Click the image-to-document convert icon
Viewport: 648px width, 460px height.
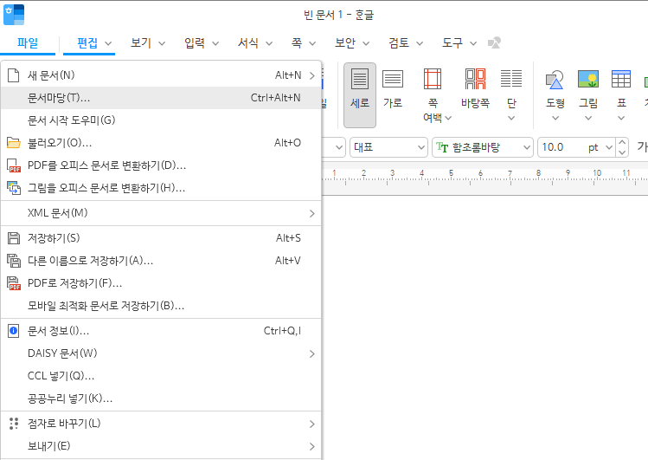pyautogui.click(x=14, y=188)
